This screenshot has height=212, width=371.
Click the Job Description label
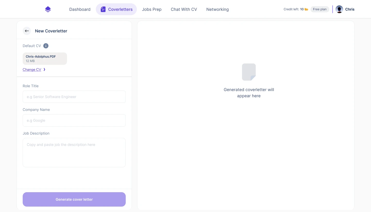click(x=36, y=133)
